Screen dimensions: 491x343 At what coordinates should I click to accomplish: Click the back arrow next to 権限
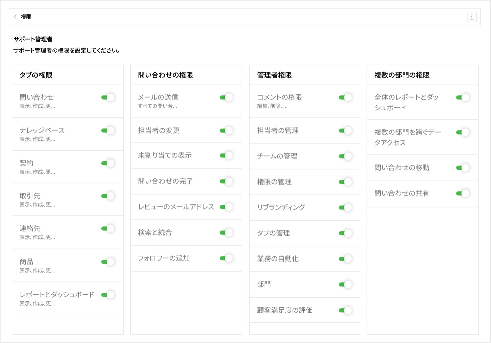click(15, 17)
